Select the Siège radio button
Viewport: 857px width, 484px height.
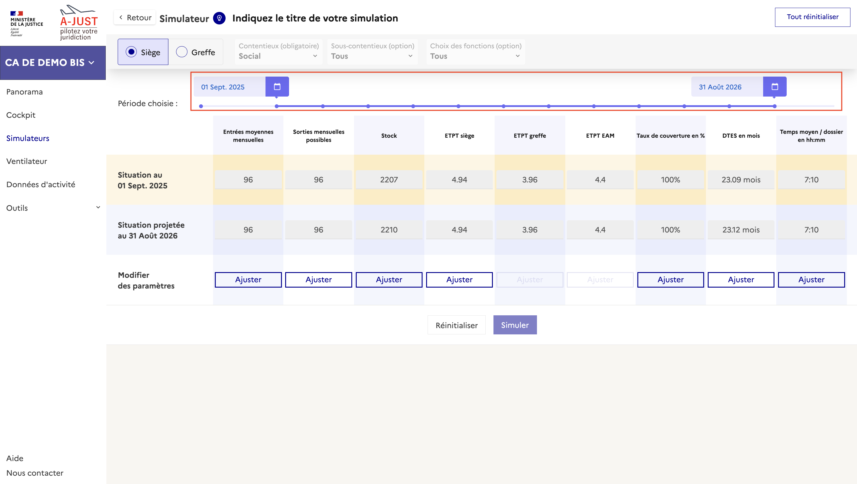131,52
